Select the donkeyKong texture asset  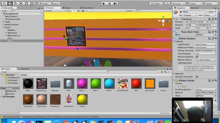pyautogui.click(x=42, y=83)
